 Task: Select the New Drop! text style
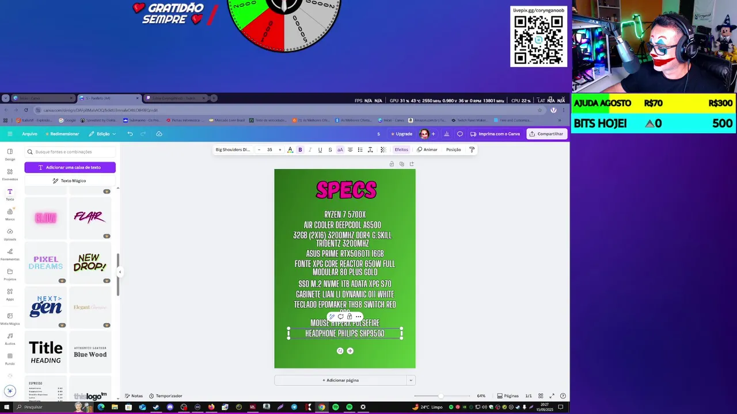pos(90,263)
